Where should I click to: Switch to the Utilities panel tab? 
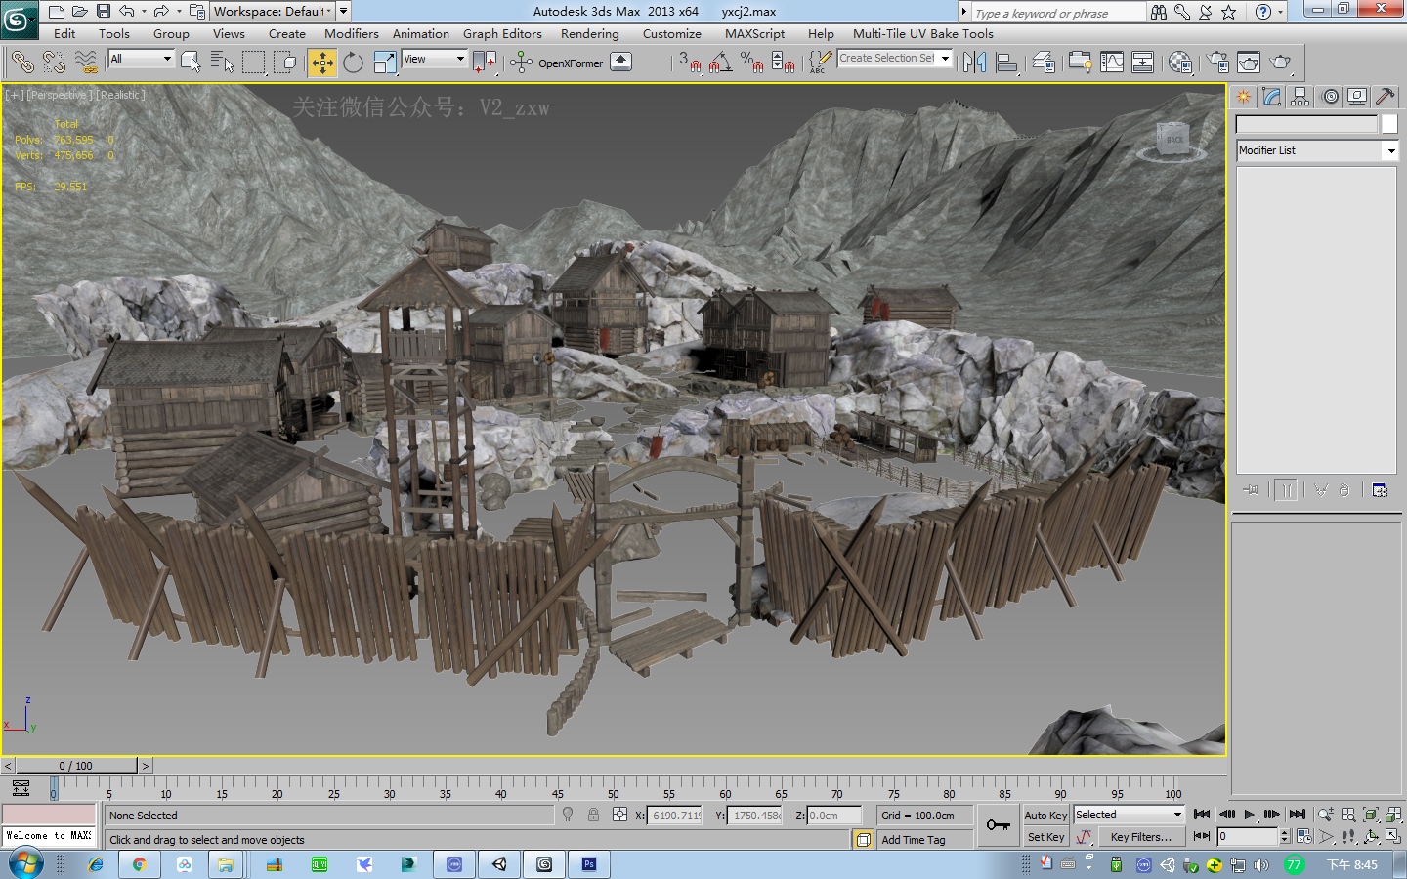[x=1385, y=96]
